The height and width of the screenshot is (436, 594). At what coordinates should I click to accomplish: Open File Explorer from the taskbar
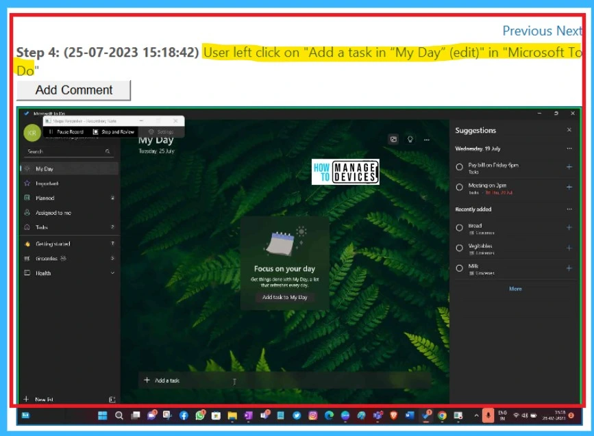232,416
